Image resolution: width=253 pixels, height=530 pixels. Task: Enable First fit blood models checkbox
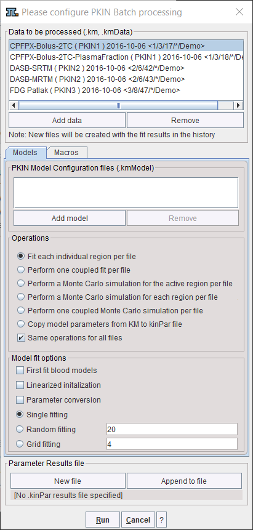click(20, 371)
